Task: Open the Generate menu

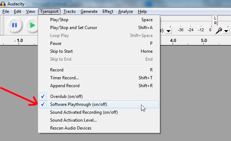Action: coord(89,11)
